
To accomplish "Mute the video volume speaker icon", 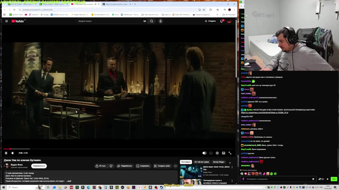I will tap(12, 153).
